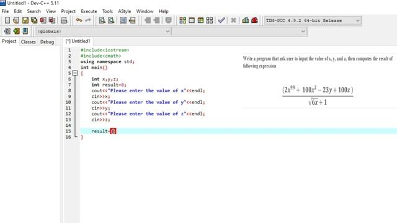397x223 pixels.
Task: Click line number 14 in the gutter
Action: (x=68, y=125)
